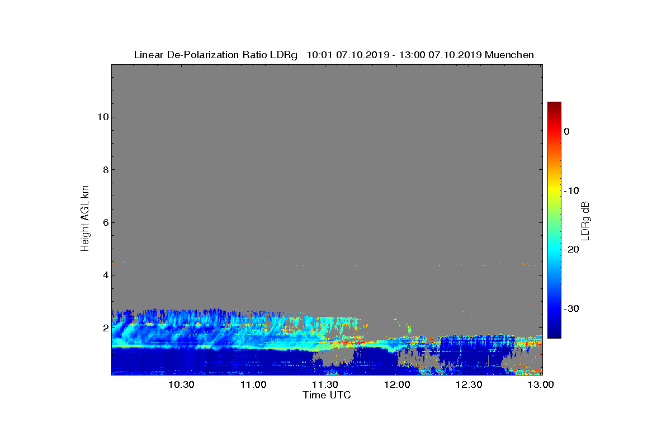This screenshot has width=671, height=447.
Task: Click the colorbar value -30
Action: (x=571, y=308)
